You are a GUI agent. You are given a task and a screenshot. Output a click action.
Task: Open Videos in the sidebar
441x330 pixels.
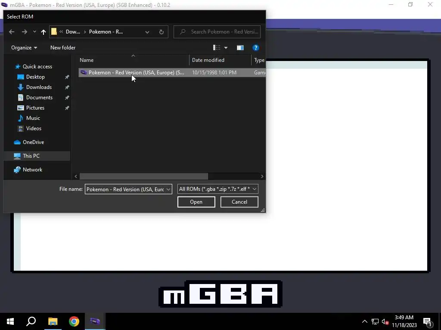click(34, 128)
